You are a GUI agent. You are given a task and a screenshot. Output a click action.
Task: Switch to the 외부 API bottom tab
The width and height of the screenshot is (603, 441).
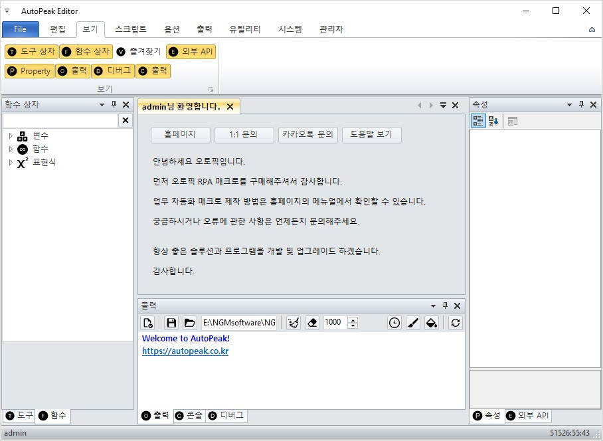(527, 416)
